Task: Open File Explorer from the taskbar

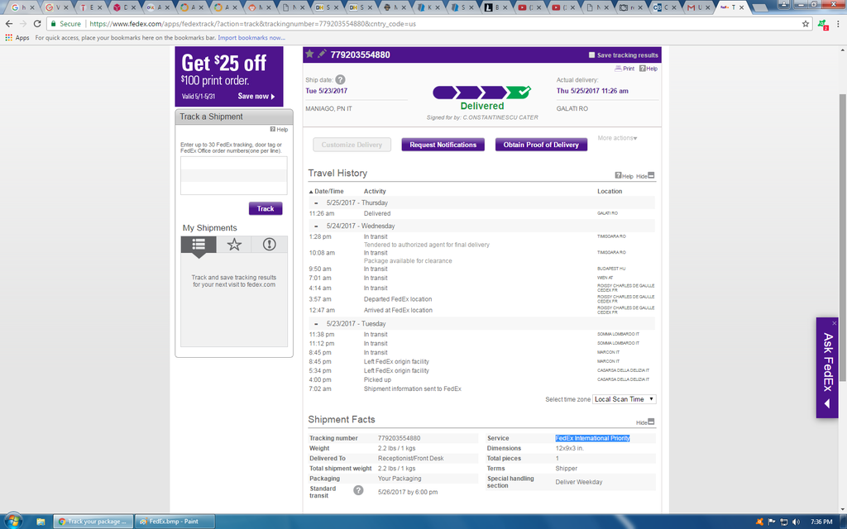Action: click(41, 522)
